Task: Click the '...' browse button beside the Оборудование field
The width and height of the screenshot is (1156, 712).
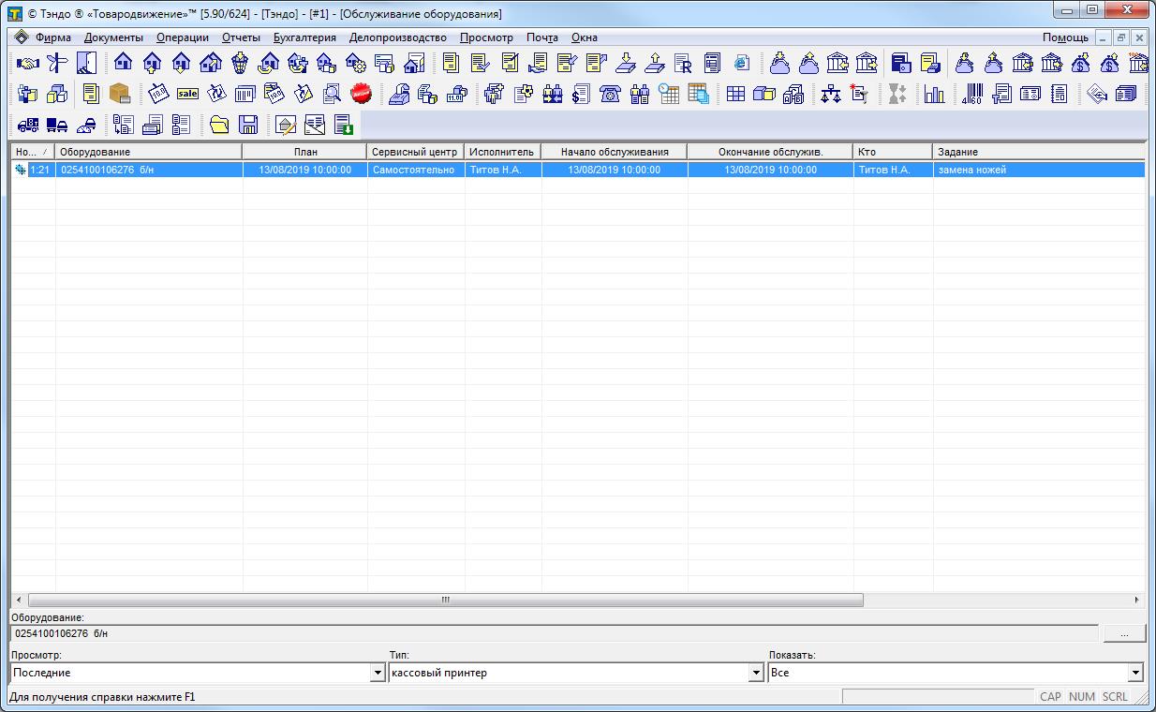Action: 1124,634
